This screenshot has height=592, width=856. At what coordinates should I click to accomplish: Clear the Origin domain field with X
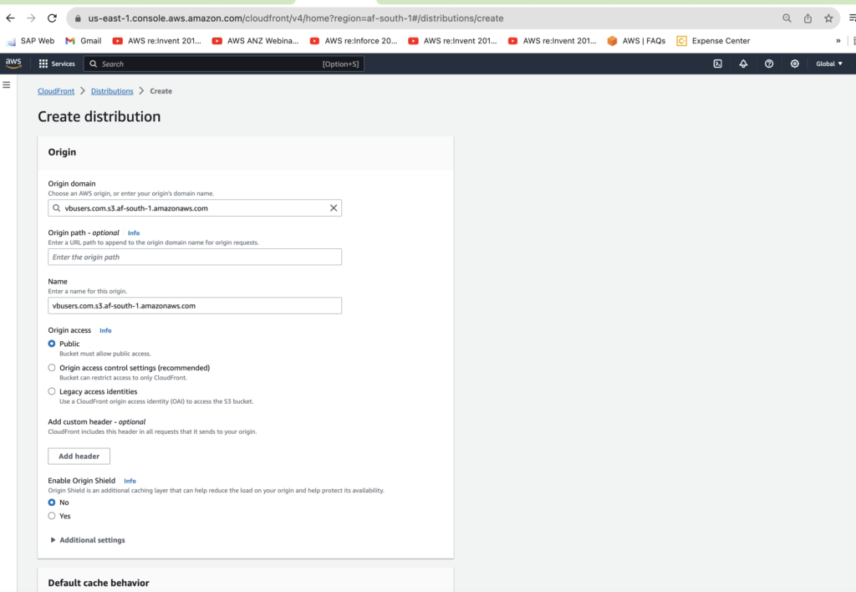(x=334, y=208)
